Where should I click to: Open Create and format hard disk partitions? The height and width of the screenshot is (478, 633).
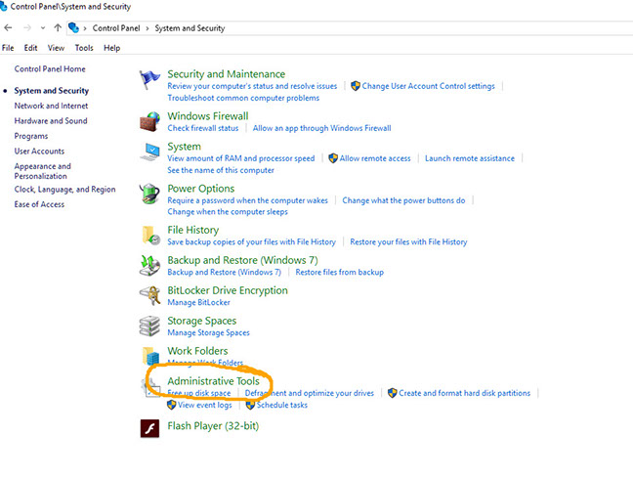tap(464, 393)
